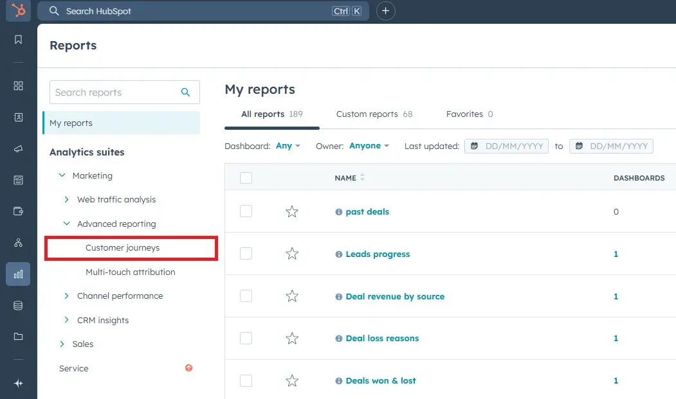Open the library folder icon in sidebar

(18, 336)
